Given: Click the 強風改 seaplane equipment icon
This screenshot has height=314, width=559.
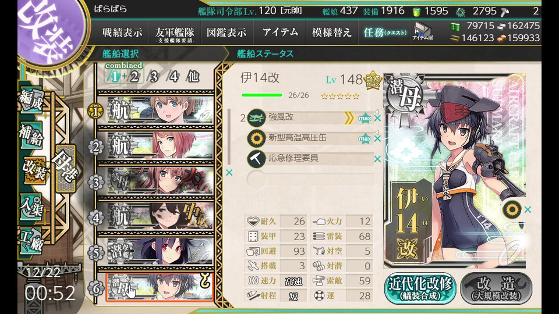Looking at the screenshot, I should [256, 118].
